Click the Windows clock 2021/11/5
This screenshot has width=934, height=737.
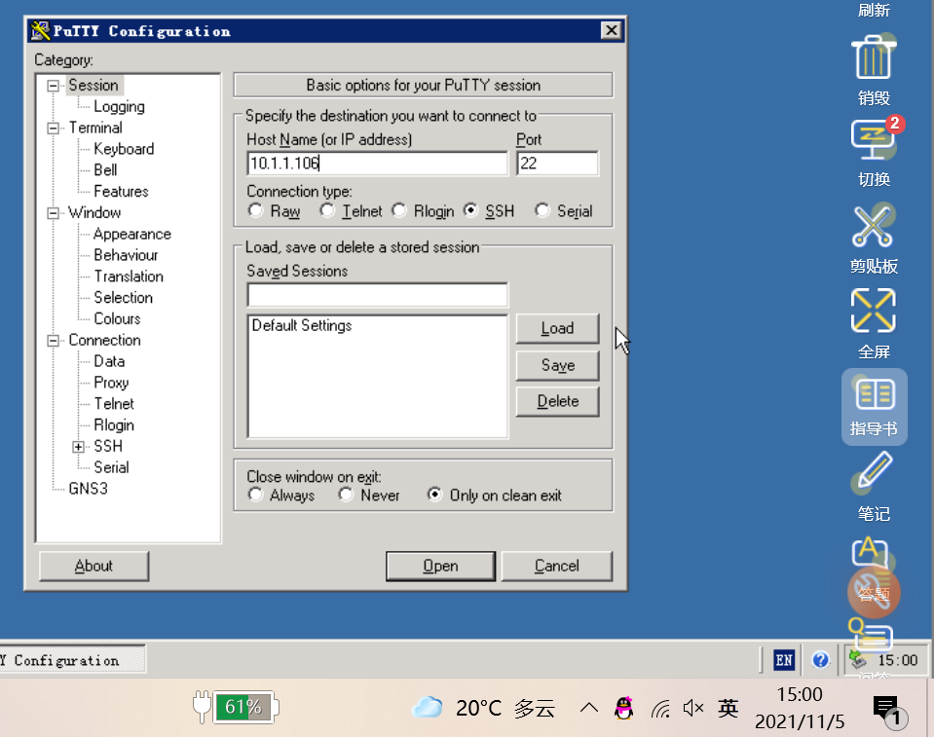click(x=800, y=708)
